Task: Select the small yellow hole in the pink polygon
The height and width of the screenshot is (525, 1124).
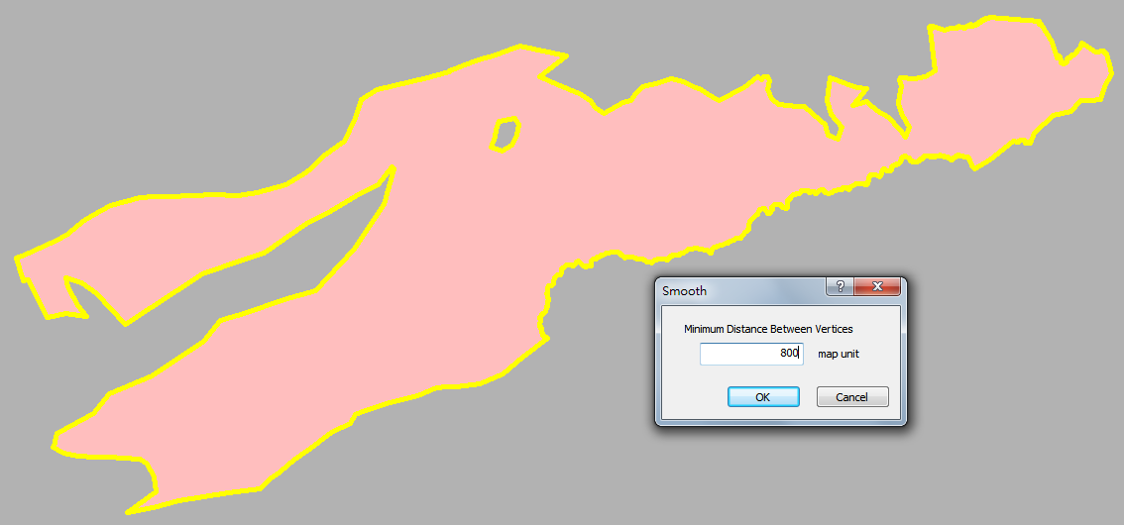Action: [506, 135]
